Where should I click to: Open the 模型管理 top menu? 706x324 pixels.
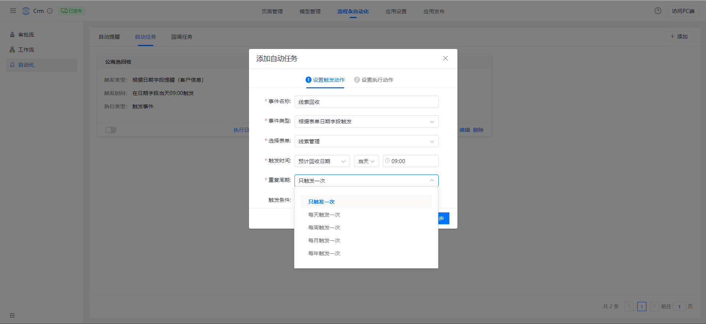(x=310, y=11)
